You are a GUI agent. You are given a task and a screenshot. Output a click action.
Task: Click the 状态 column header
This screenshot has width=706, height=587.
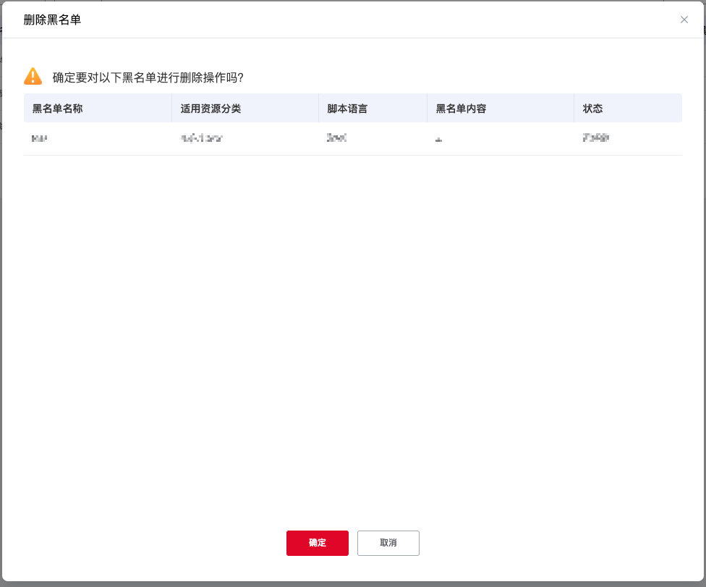click(593, 109)
